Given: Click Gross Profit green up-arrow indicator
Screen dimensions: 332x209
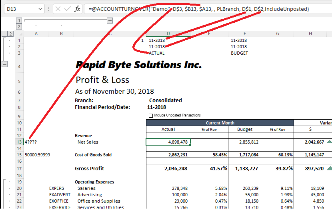Looking at the screenshot, I should (x=330, y=168).
